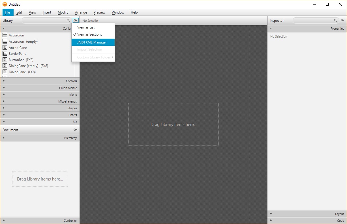Open the View menu
The width and height of the screenshot is (347, 224).
(33, 12)
